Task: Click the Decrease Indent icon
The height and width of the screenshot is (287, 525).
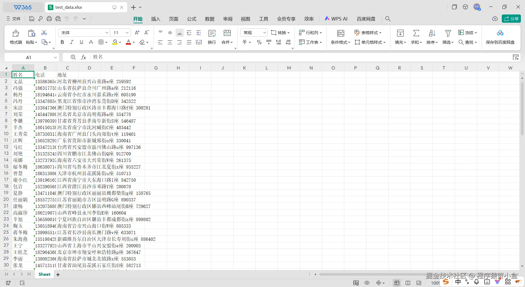Action: tap(189, 33)
